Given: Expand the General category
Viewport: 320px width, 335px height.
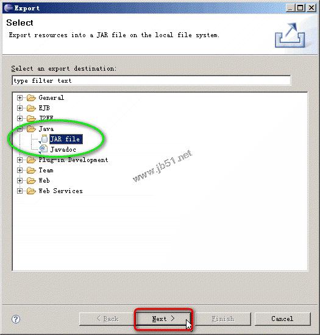Looking at the screenshot, I should [x=20, y=98].
